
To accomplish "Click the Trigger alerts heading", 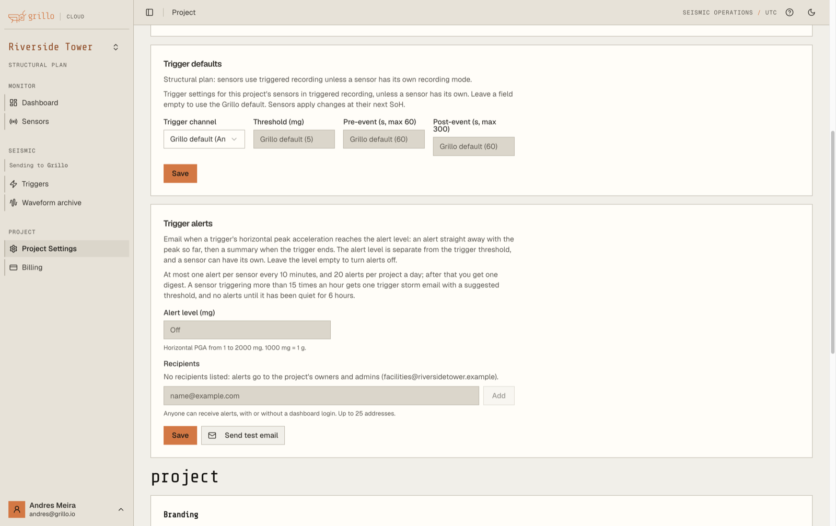I will point(188,223).
